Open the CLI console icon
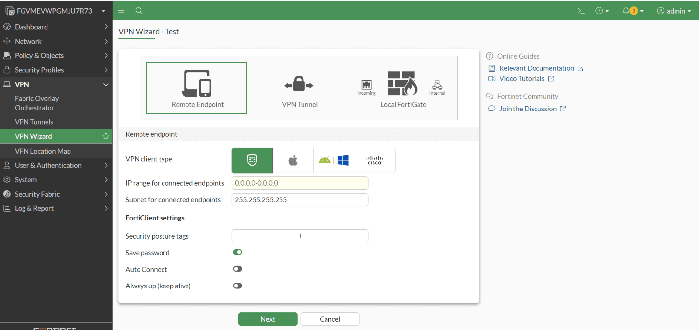The image size is (699, 330). coord(581,11)
